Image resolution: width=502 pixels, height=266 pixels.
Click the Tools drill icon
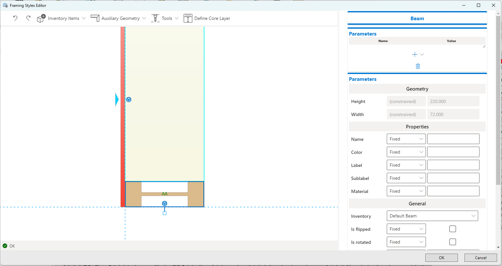click(155, 18)
